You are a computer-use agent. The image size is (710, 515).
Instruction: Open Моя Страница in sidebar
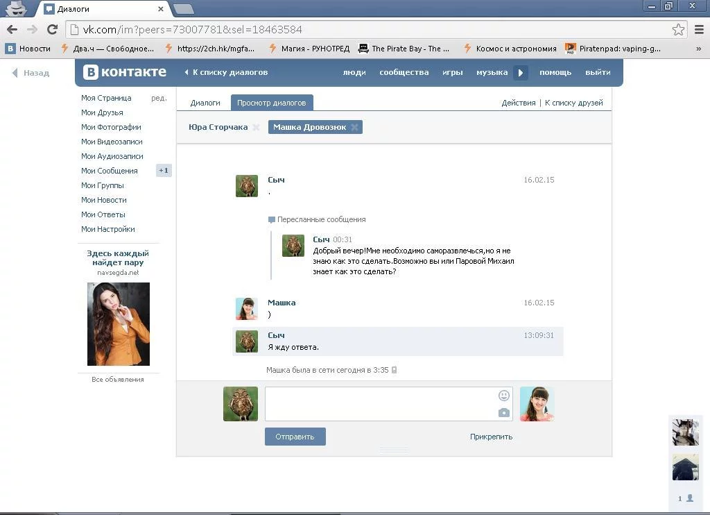point(106,98)
